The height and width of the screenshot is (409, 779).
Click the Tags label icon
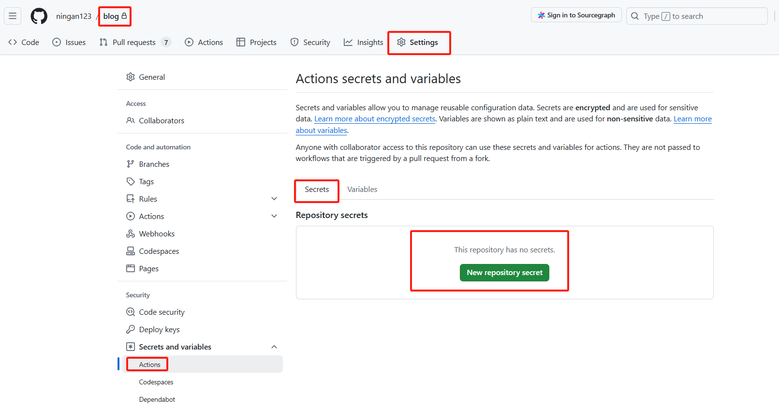131,181
